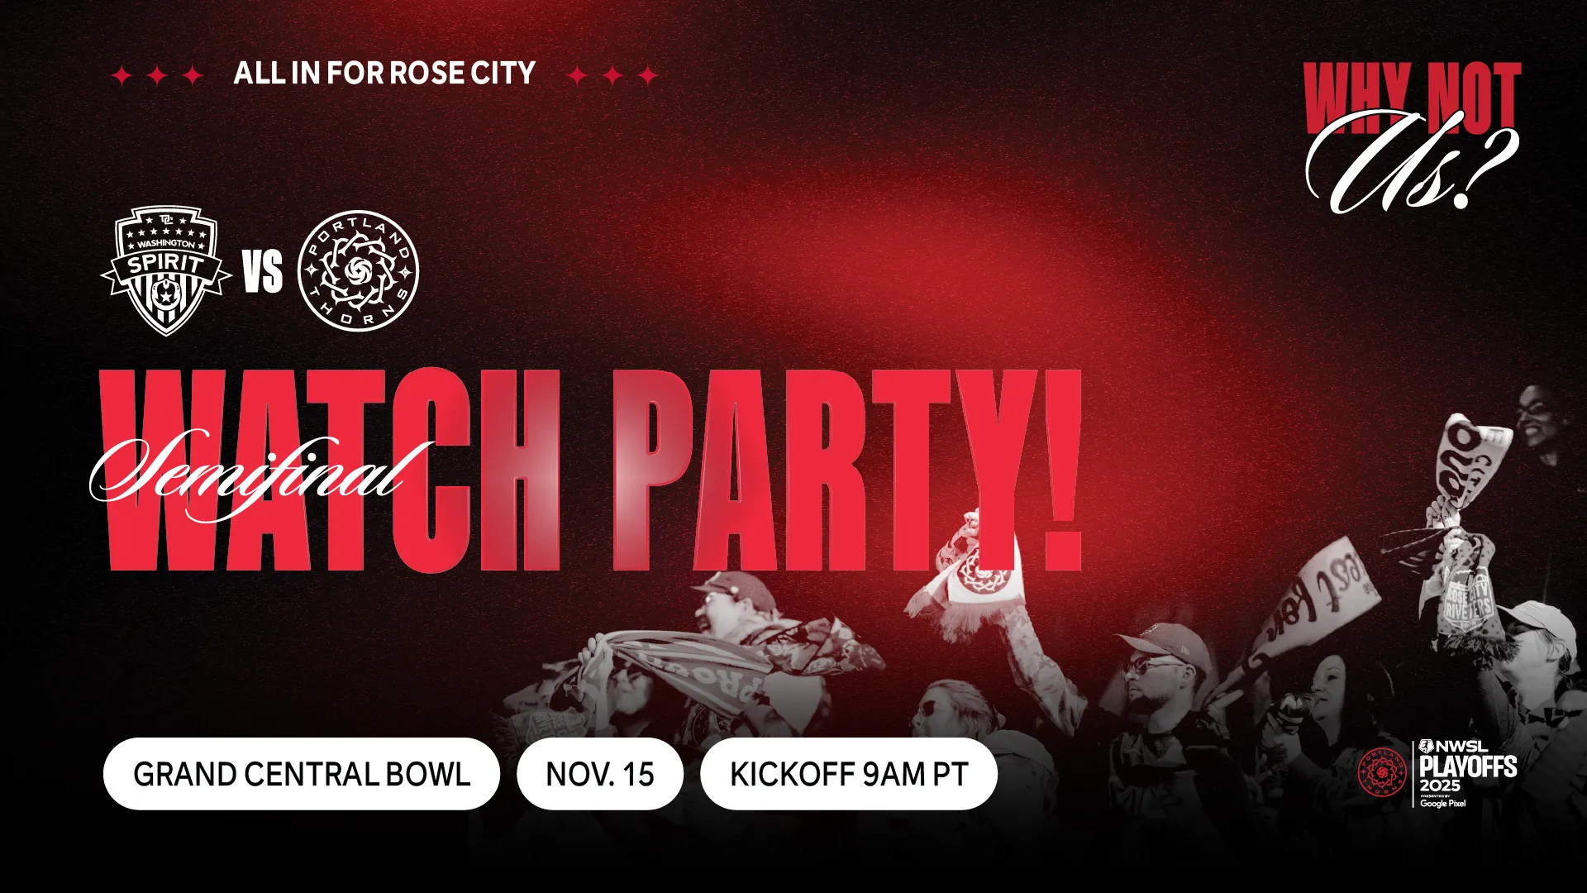
Task: Click the cursive Semifinal script text
Action: click(260, 473)
